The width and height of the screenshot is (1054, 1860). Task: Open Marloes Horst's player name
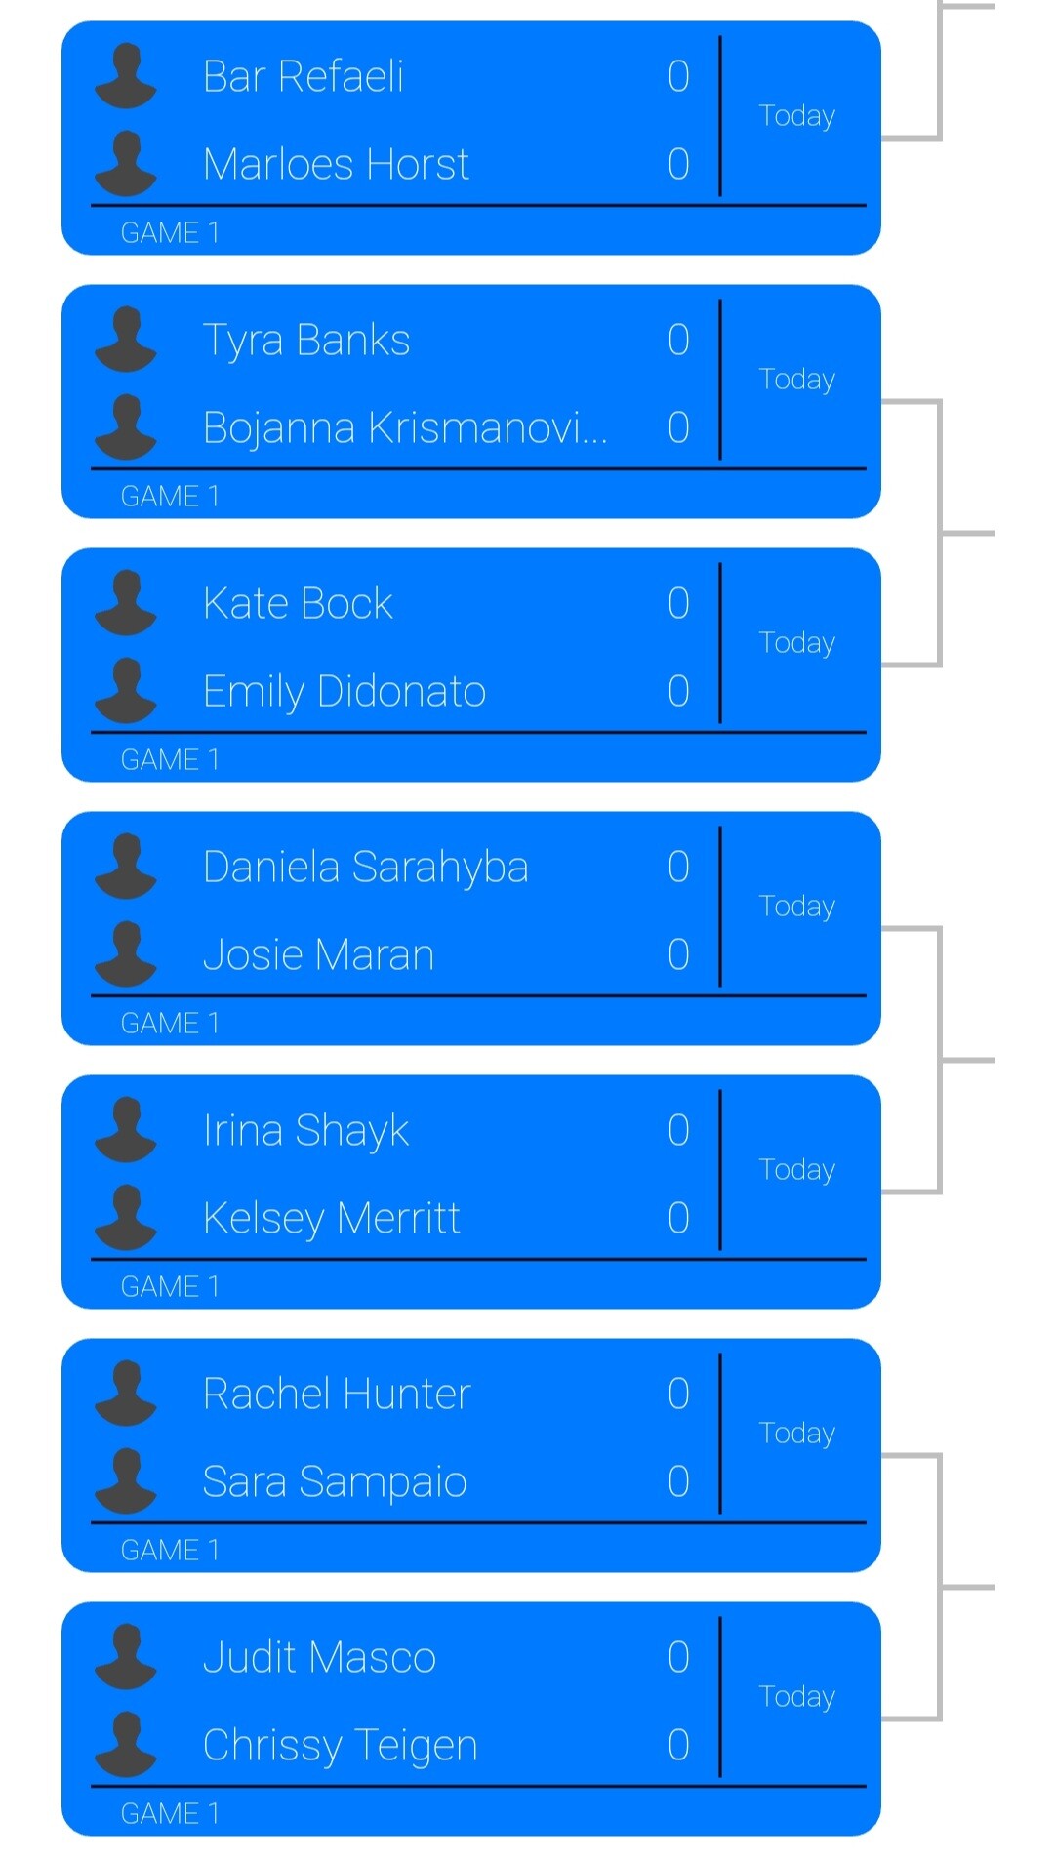336,164
